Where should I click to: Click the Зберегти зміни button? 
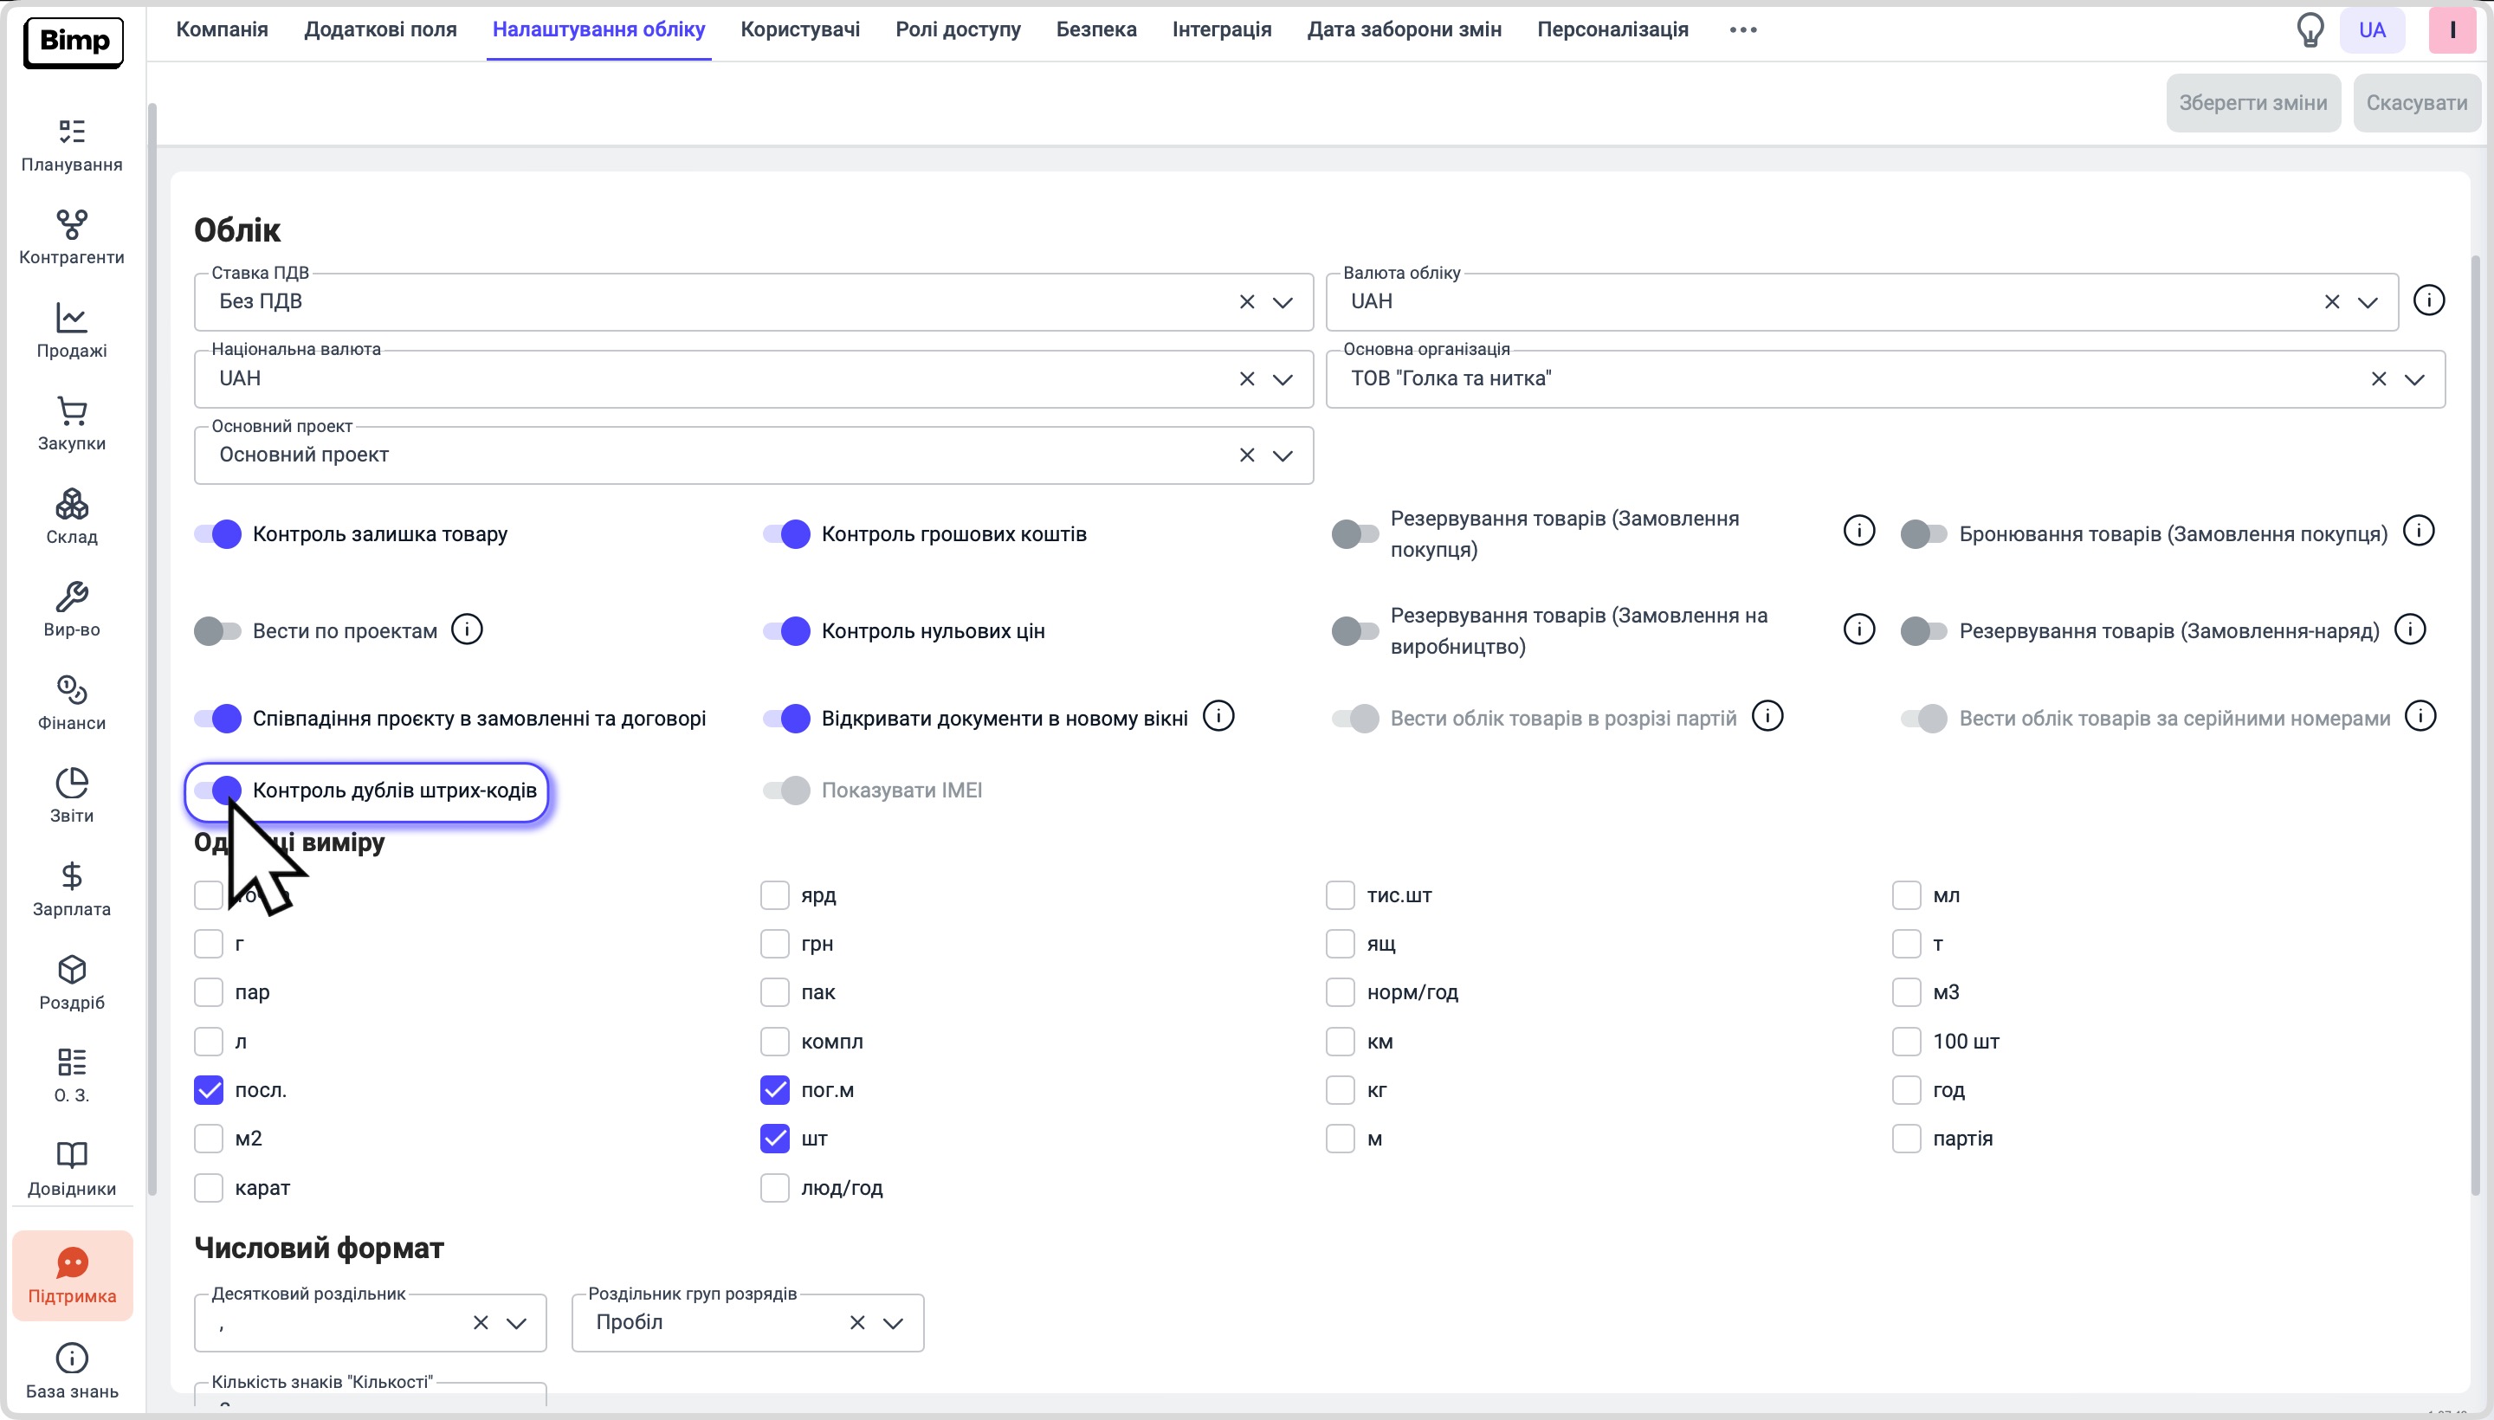point(2253,103)
